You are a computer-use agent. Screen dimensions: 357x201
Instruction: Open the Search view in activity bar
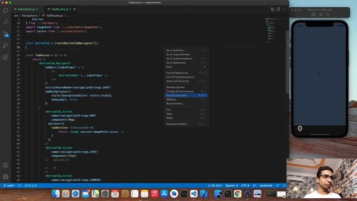pos(6,22)
